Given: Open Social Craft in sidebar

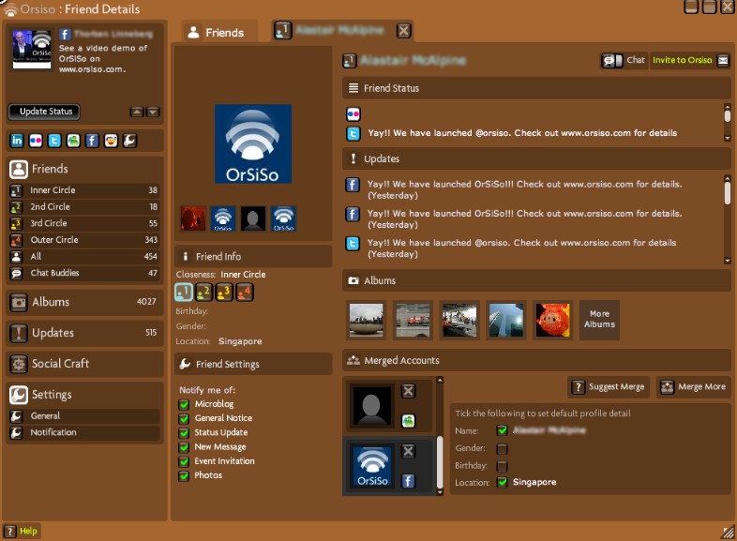Looking at the screenshot, I should (x=84, y=364).
